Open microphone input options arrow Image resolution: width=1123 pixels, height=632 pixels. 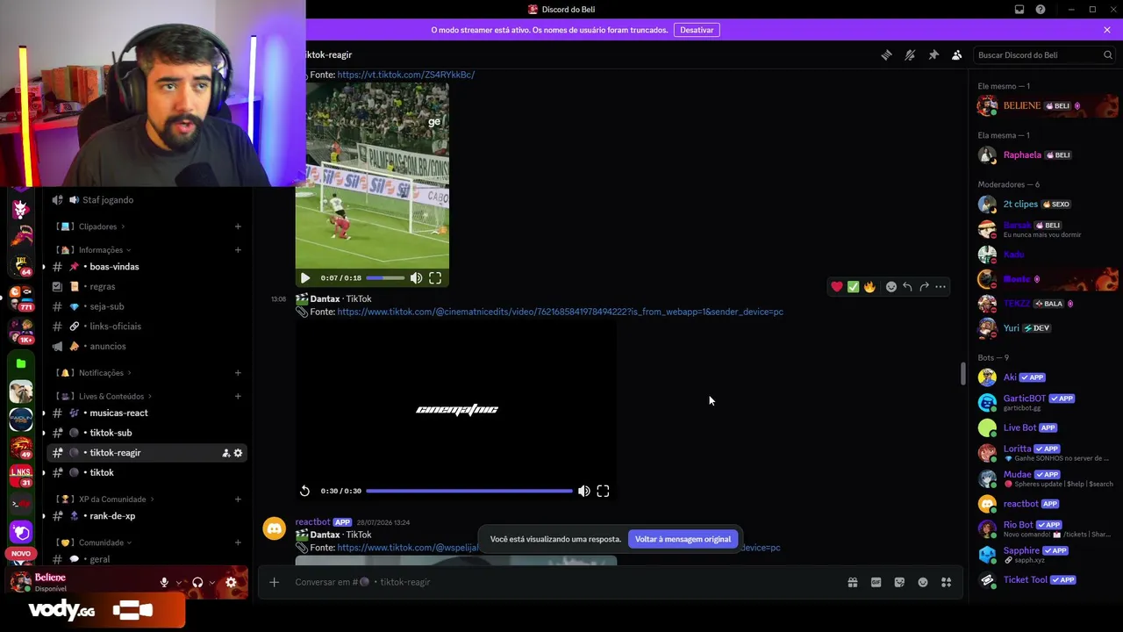(179, 582)
